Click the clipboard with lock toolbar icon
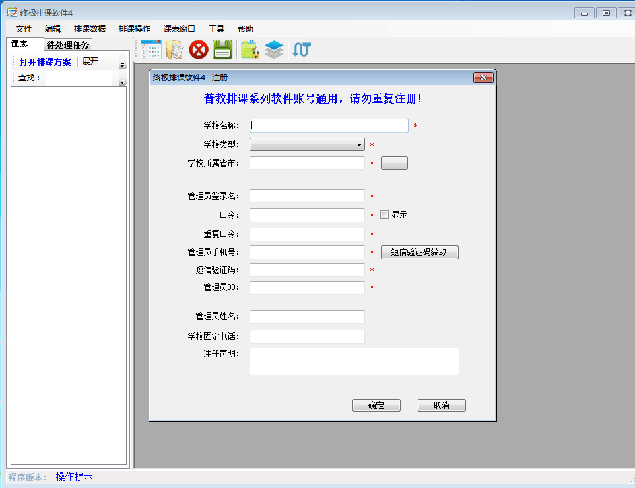635x488 pixels. coord(250,49)
